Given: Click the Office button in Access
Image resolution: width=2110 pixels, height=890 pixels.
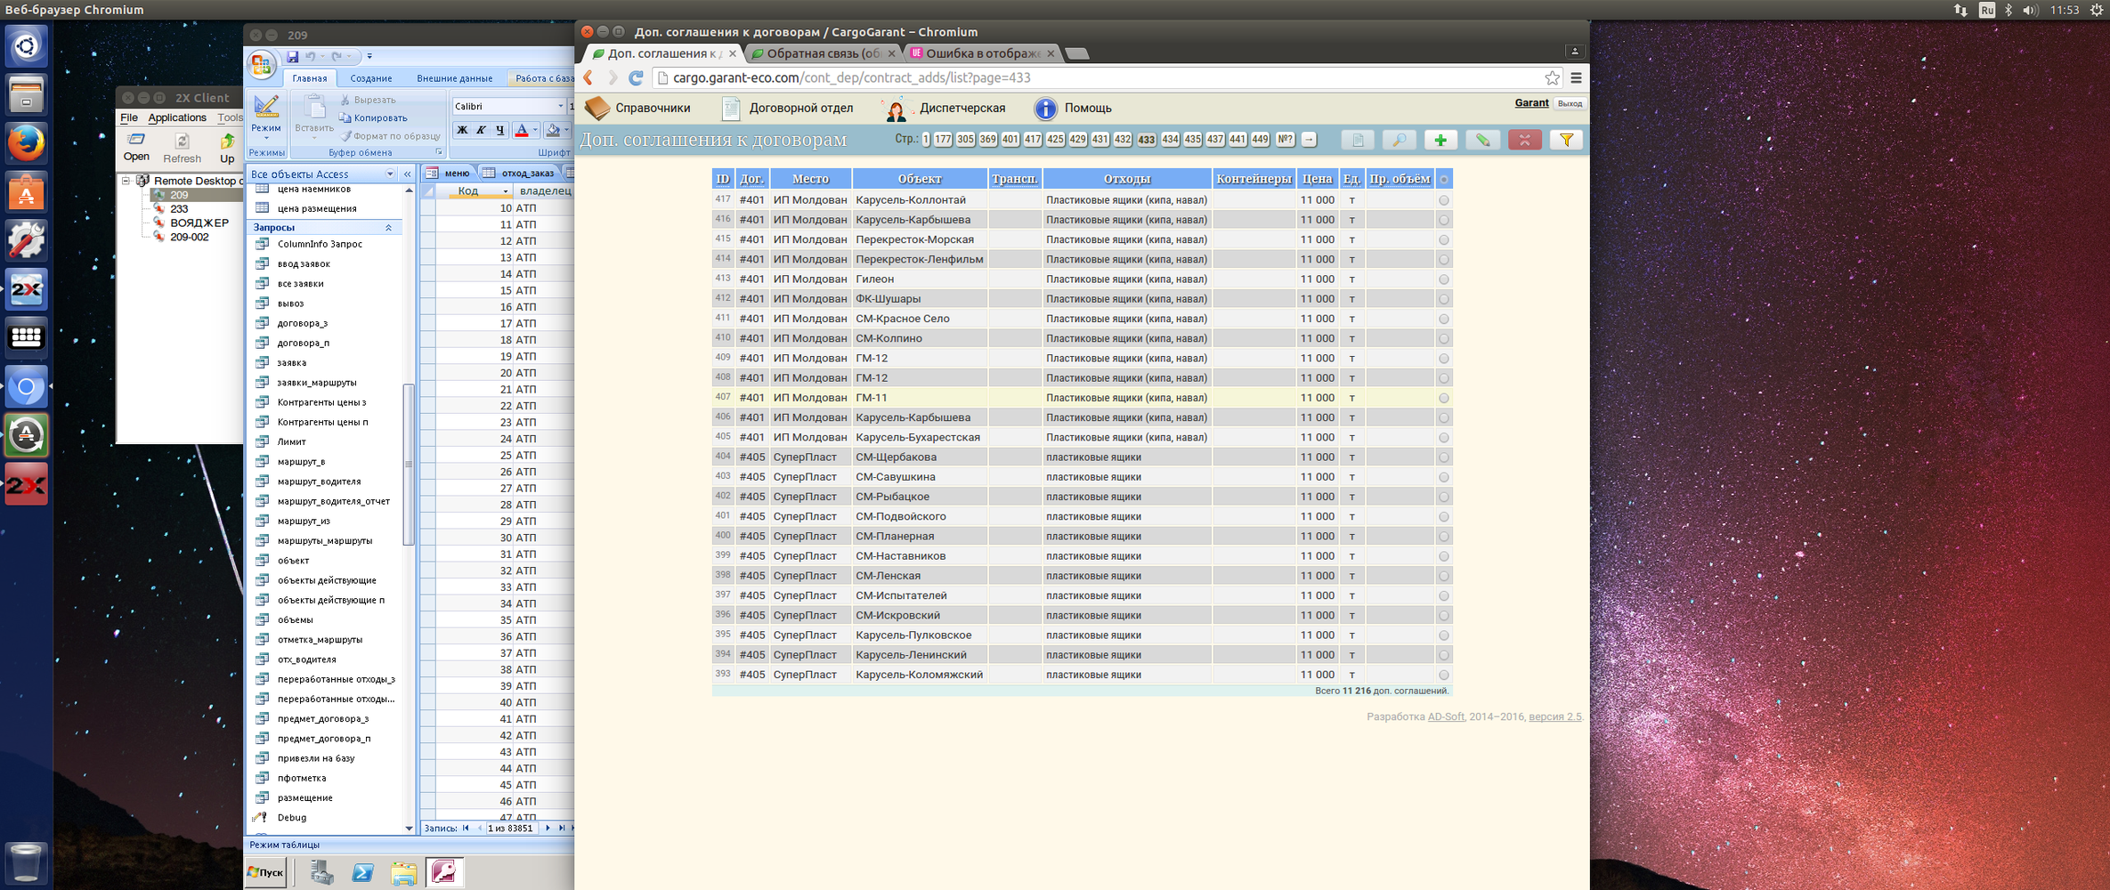Looking at the screenshot, I should coord(261,63).
